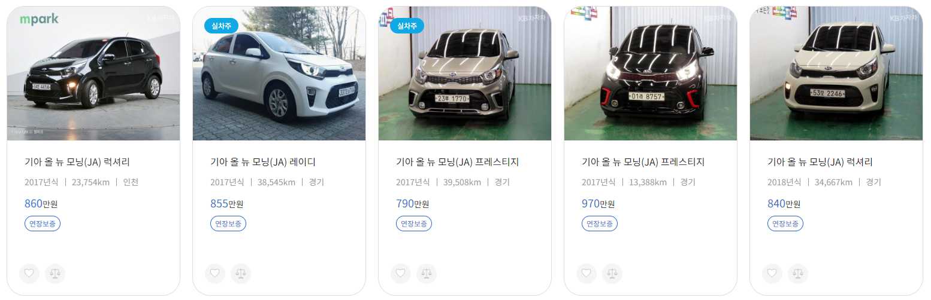Compare the 970만원 car using scale icon
This screenshot has height=300, width=931.
pos(612,274)
